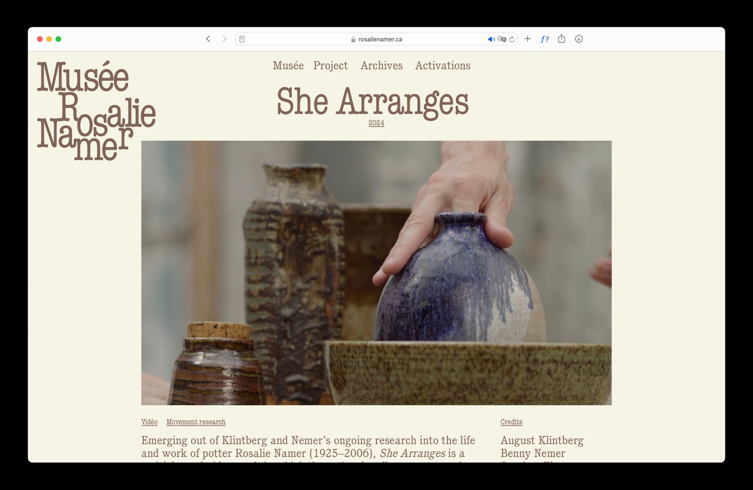This screenshot has width=753, height=490.
Task: Click the font identifier f? extension
Action: [x=544, y=39]
